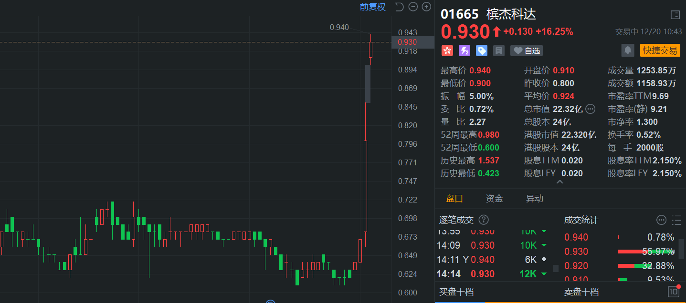Toggle the 10-level depth icon near 卖盘十档
Image resolution: width=686 pixels, height=303 pixels.
click(675, 291)
